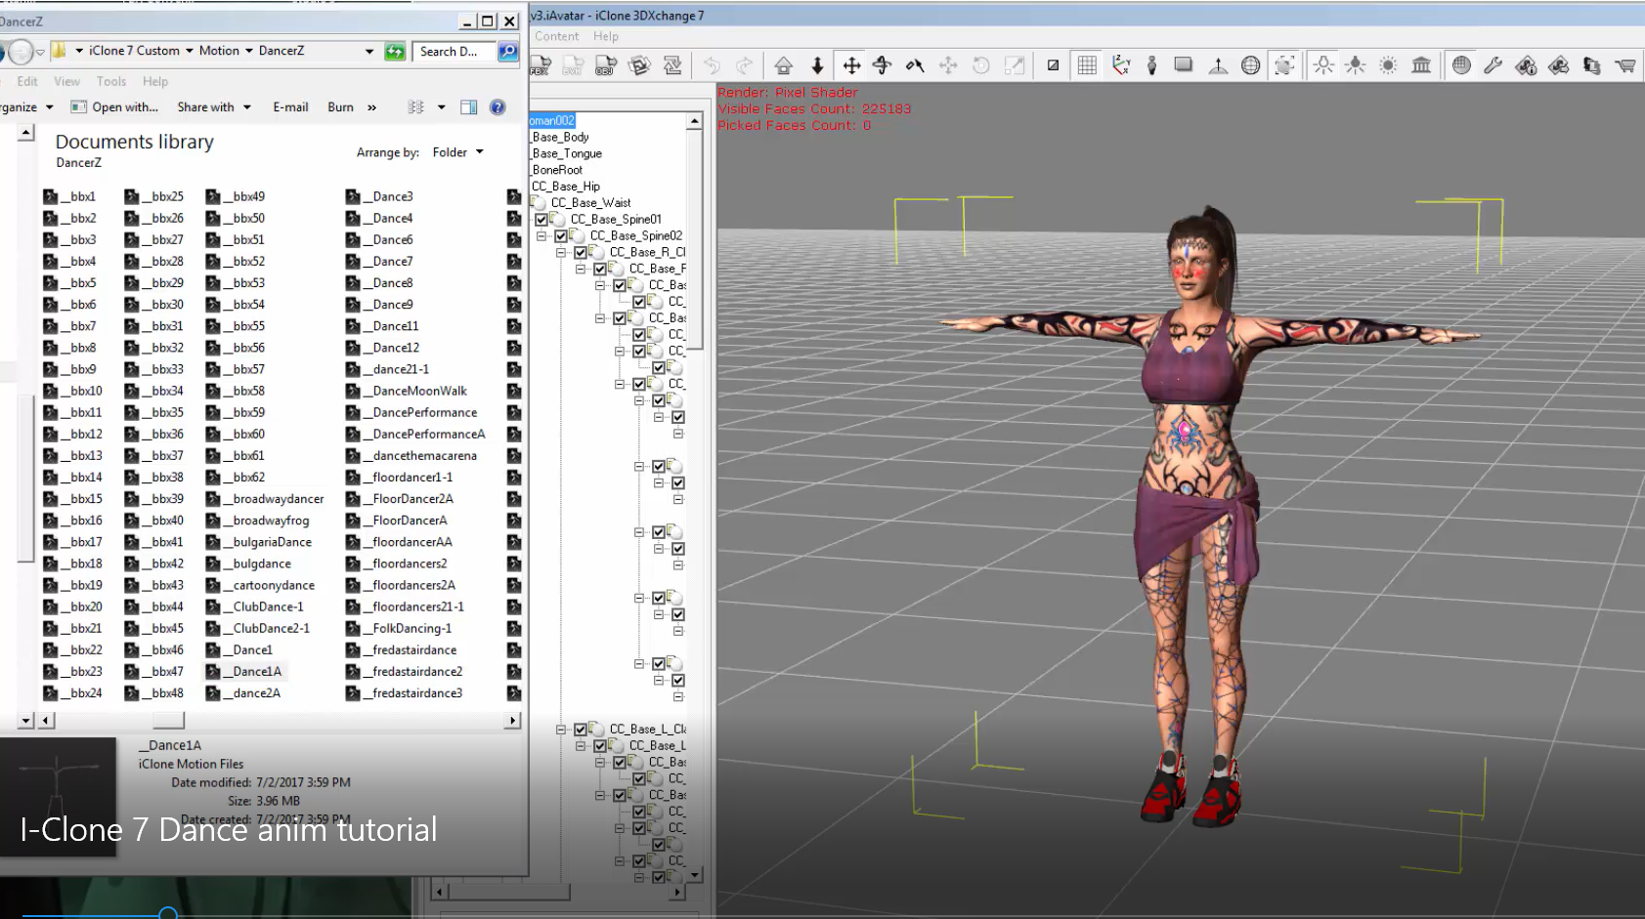Click the museum building icon in toolbar

click(x=1421, y=65)
